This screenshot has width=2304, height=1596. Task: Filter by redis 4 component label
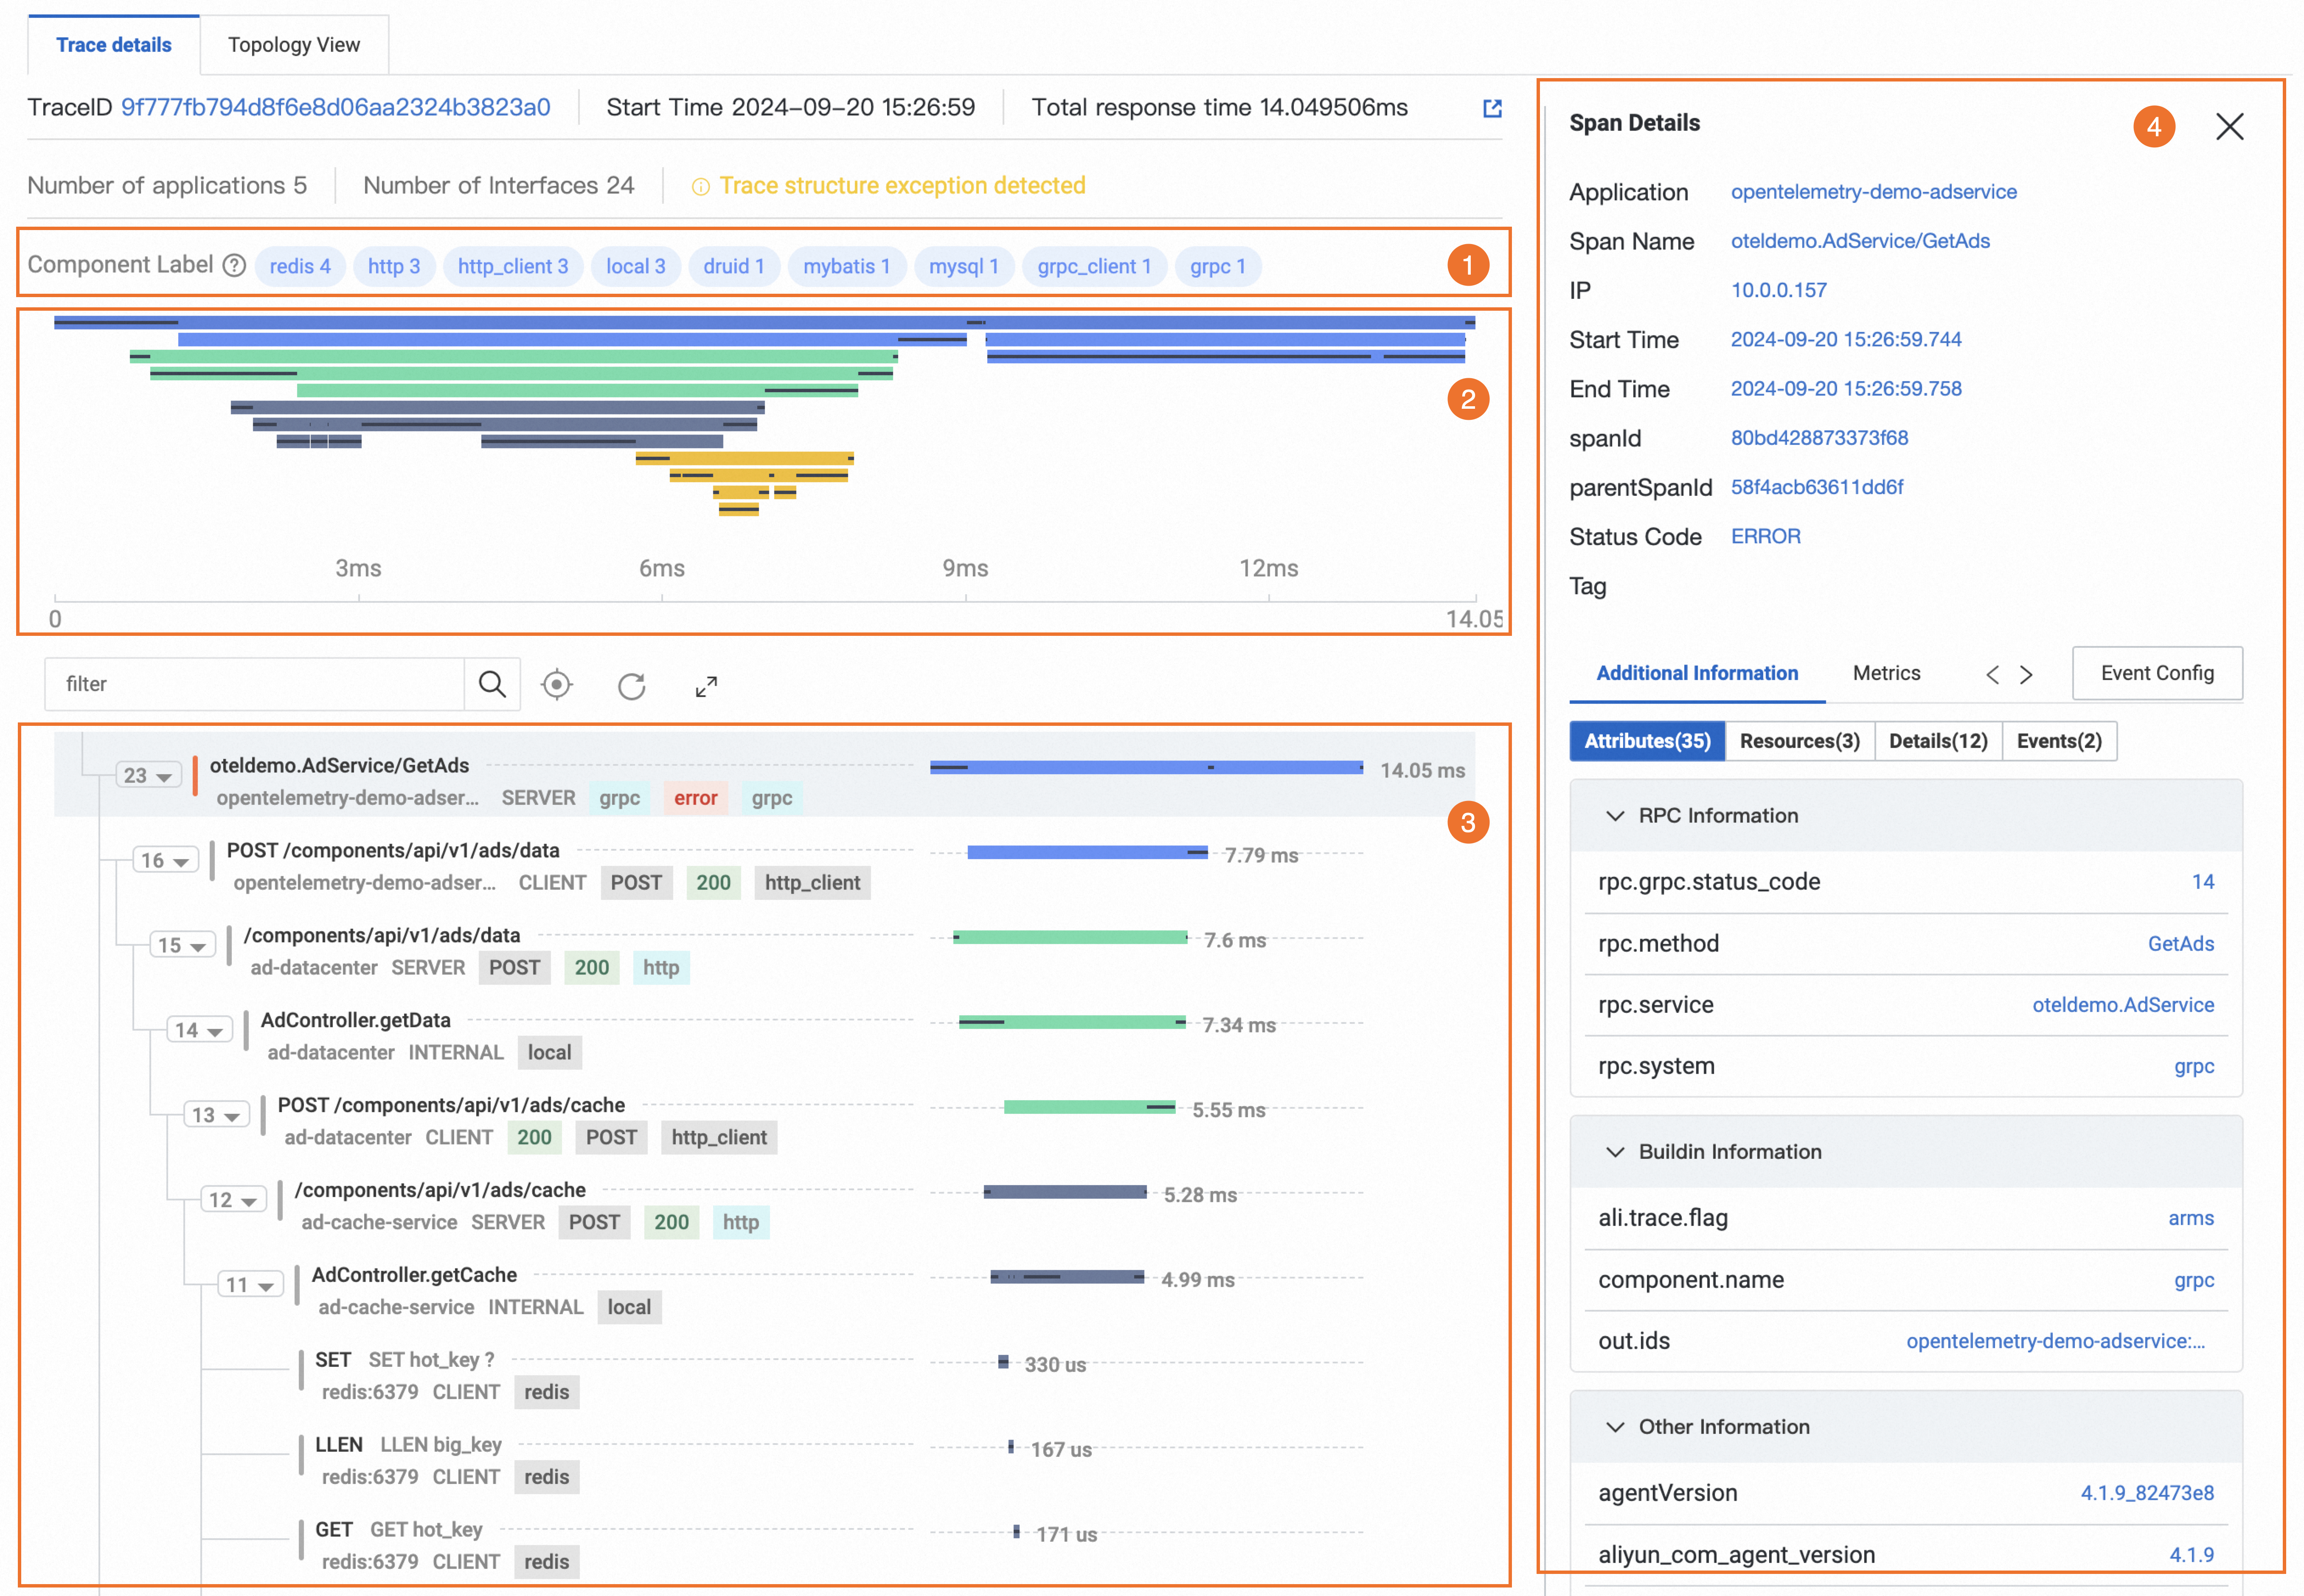300,267
